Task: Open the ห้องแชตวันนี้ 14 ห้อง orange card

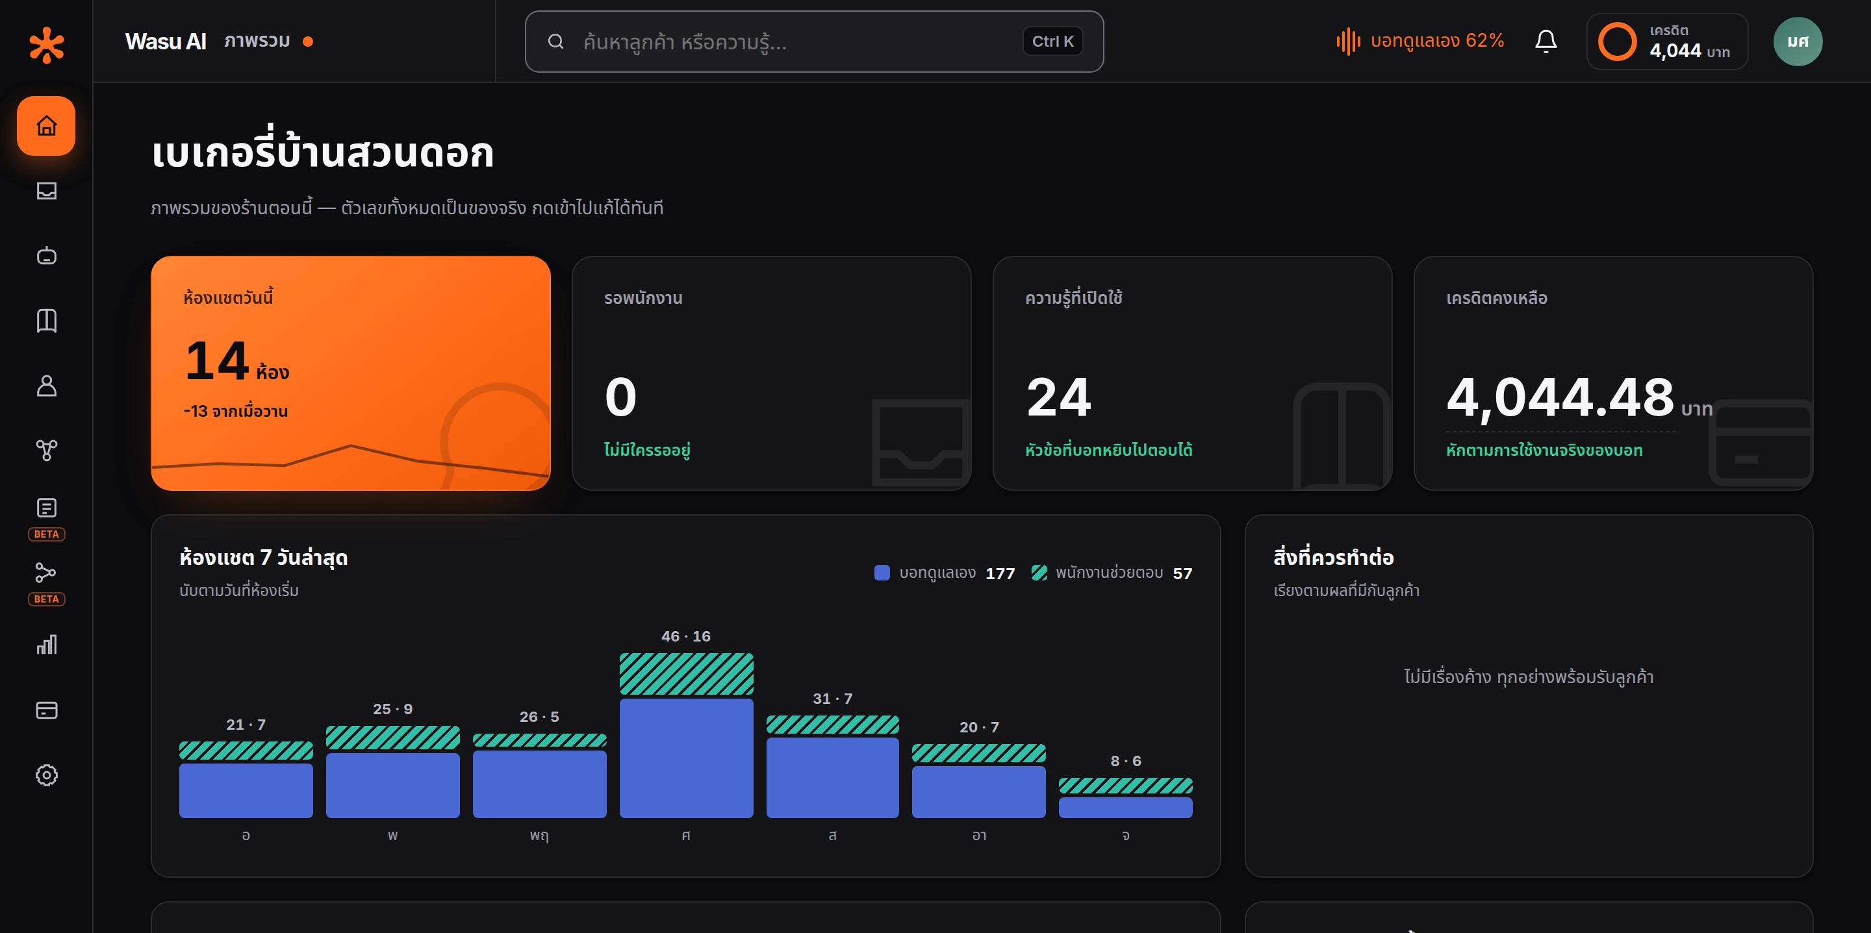Action: (x=350, y=373)
